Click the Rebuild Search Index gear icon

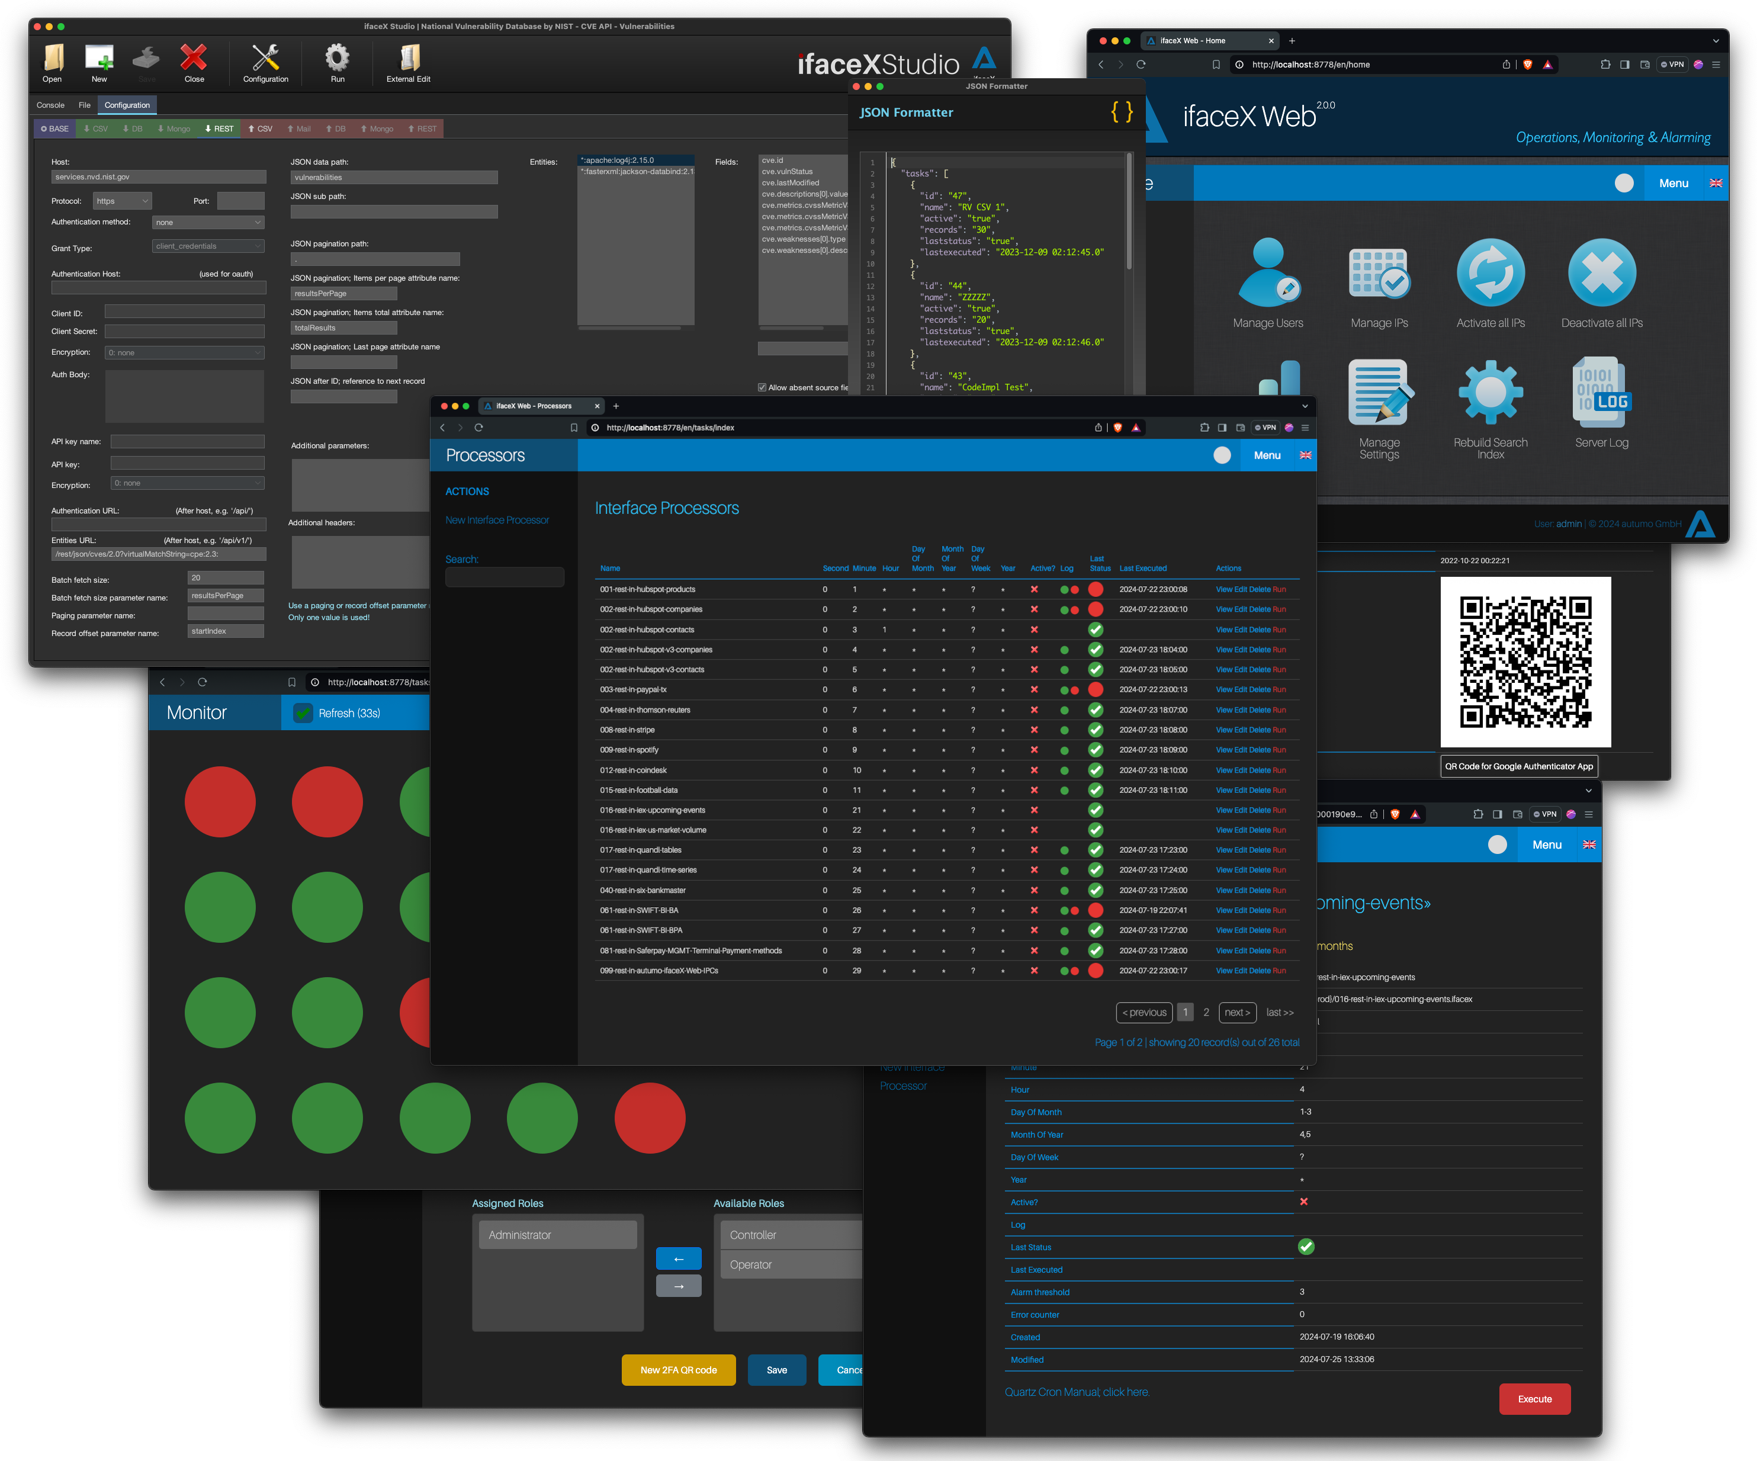(1490, 391)
